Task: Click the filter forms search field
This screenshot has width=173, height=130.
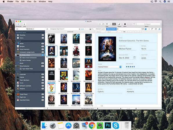Action: point(29,108)
